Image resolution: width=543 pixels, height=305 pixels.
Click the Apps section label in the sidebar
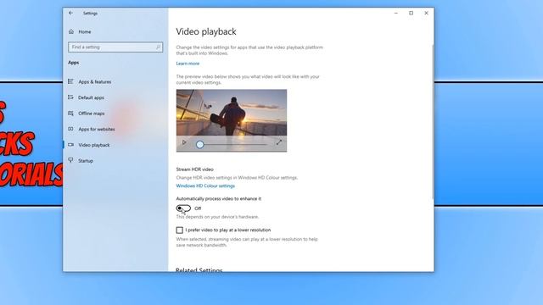(74, 63)
